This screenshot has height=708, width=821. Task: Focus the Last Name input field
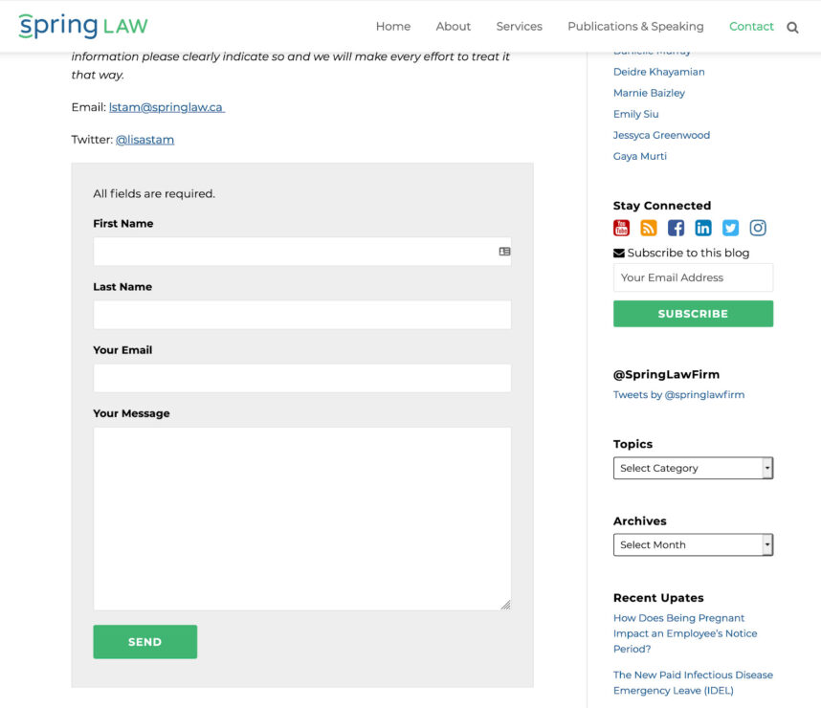click(x=302, y=315)
